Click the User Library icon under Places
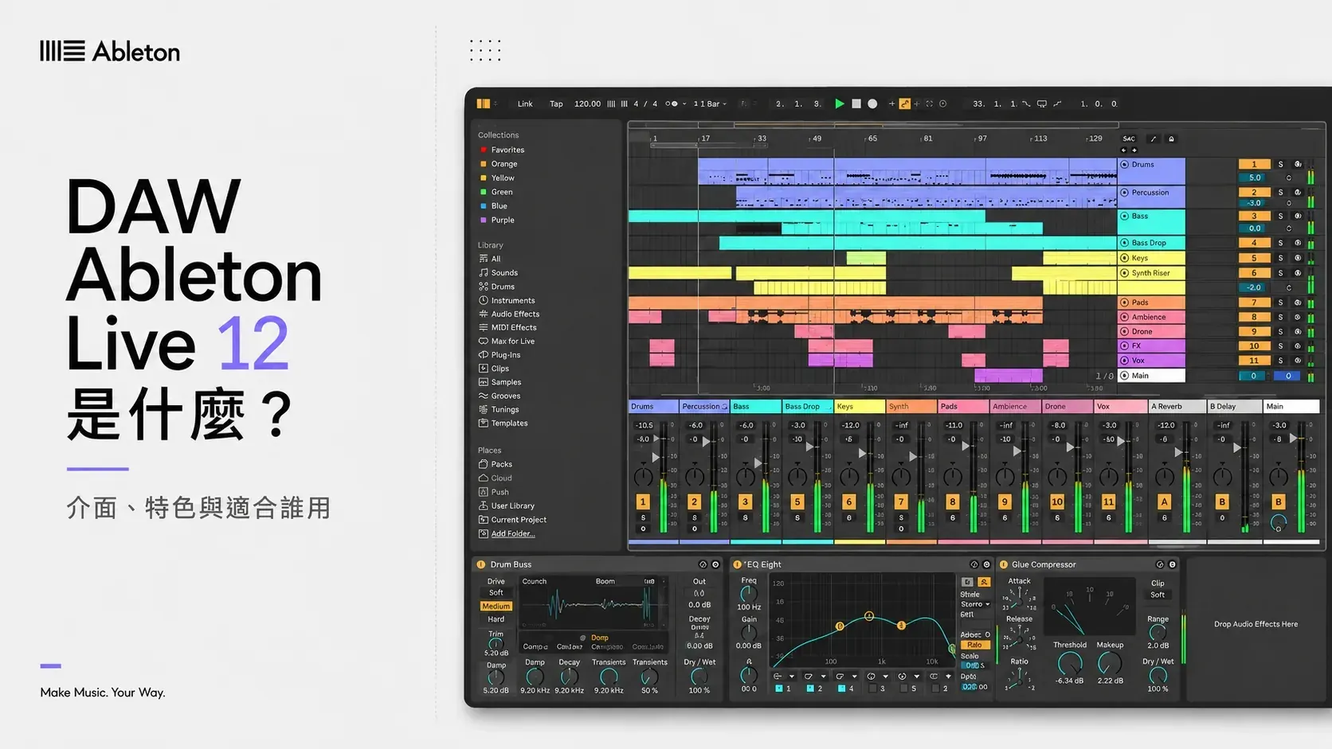This screenshot has width=1332, height=749. tap(483, 505)
